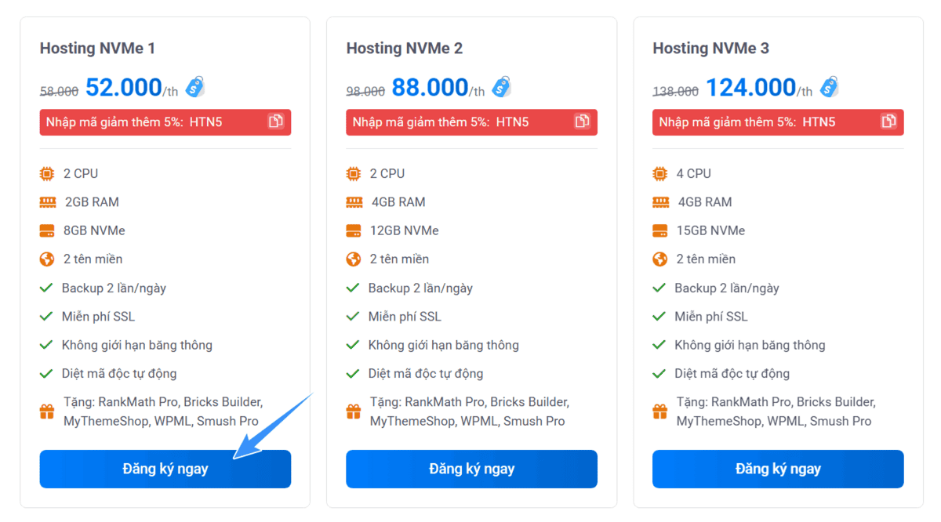Click the price tag icon beside 88.000
This screenshot has width=941, height=522.
tap(502, 87)
